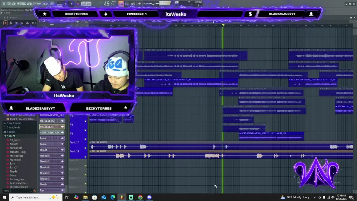
Task: Open the TOOLS menu
Action: pyautogui.click(x=45, y=4)
